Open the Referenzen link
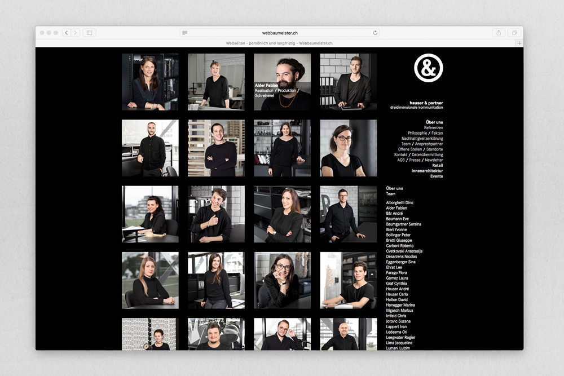The image size is (564, 376). click(x=433, y=128)
